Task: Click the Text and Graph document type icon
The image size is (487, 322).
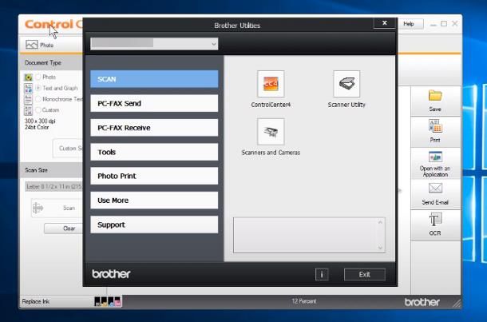Action: [28, 88]
